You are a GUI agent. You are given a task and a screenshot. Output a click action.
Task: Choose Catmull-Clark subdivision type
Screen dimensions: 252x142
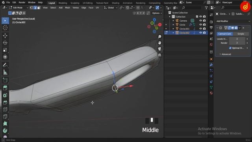[x=224, y=34]
